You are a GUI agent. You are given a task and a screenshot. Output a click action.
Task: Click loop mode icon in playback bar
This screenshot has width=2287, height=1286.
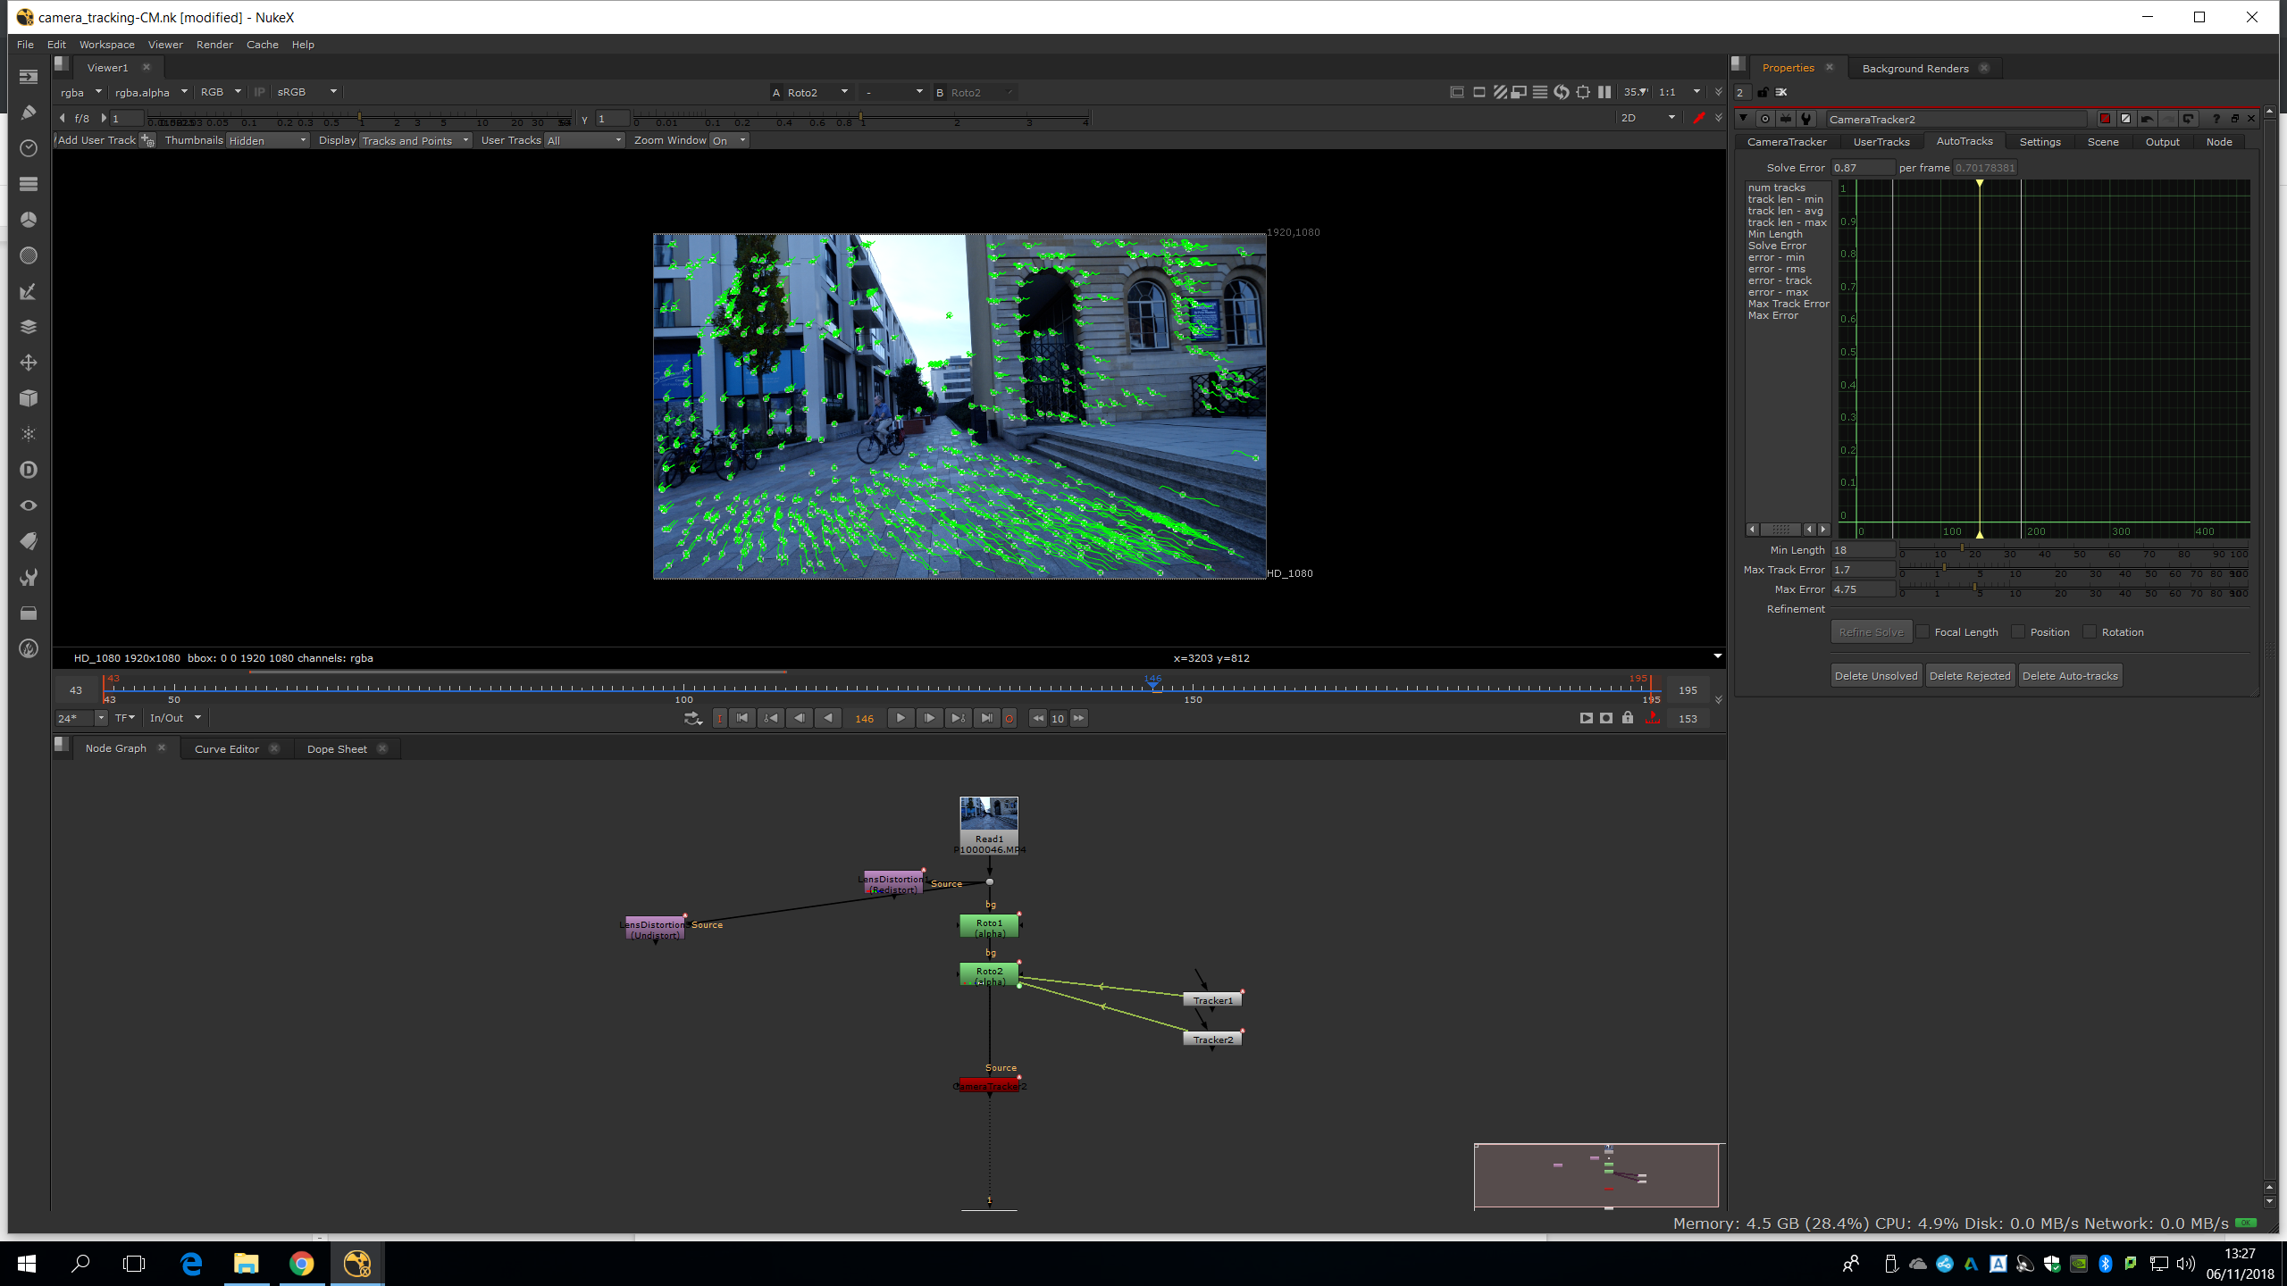(x=692, y=718)
